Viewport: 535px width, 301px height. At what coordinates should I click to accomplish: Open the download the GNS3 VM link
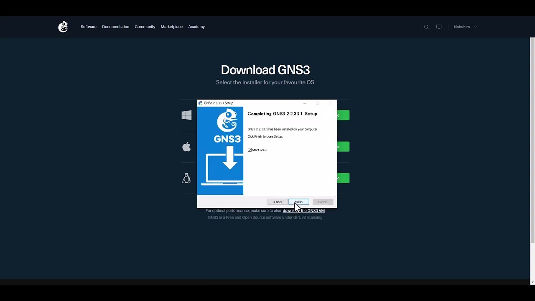(x=304, y=211)
